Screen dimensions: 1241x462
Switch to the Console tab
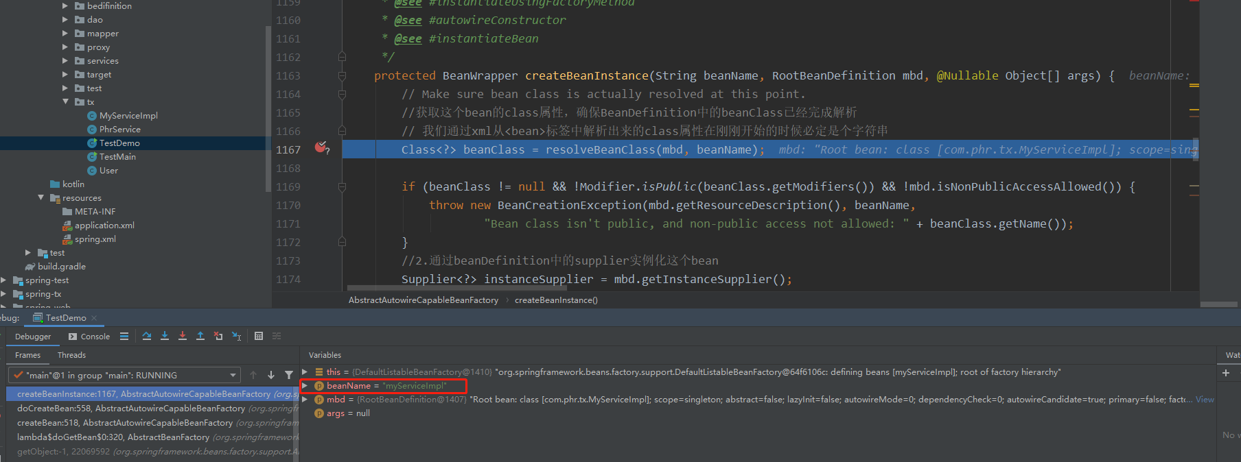tap(89, 337)
